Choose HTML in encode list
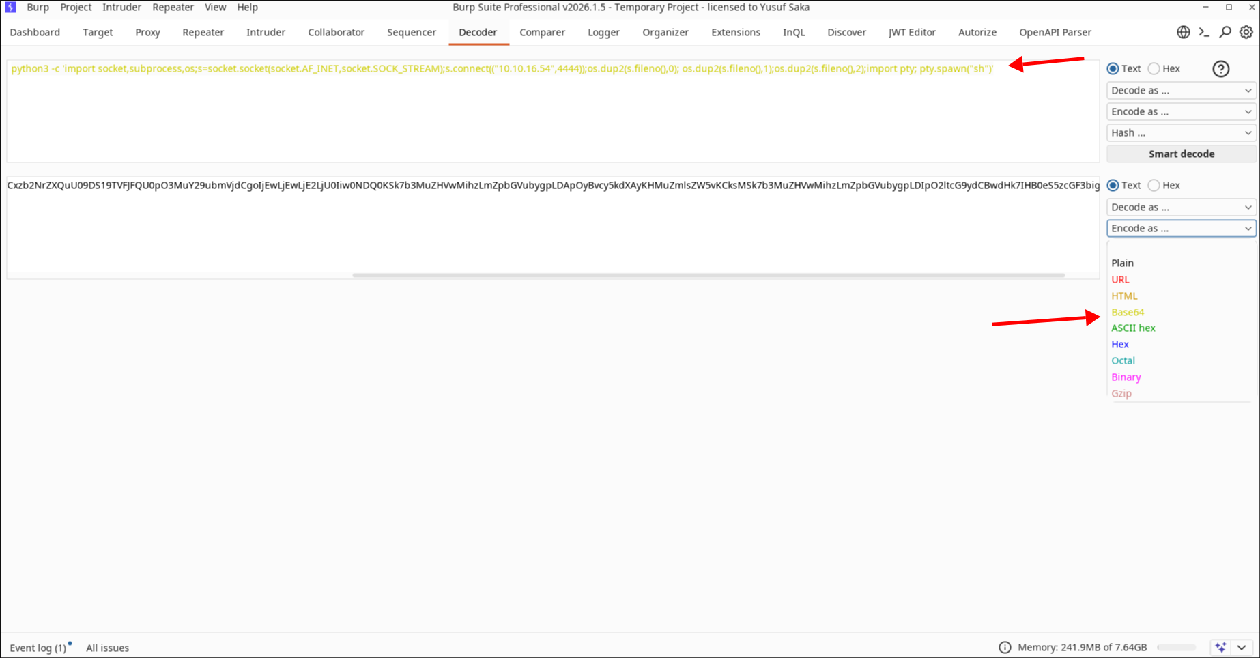Screen dimensions: 1260x658 pos(1124,296)
